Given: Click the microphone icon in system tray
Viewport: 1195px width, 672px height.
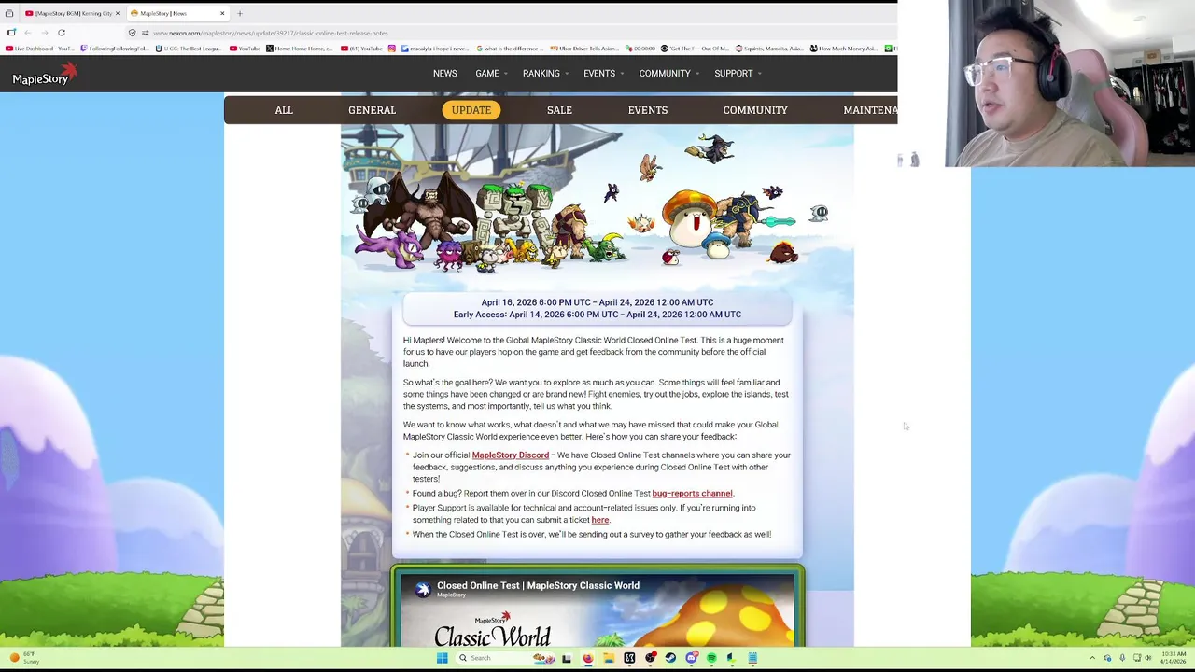Looking at the screenshot, I should (x=1123, y=658).
